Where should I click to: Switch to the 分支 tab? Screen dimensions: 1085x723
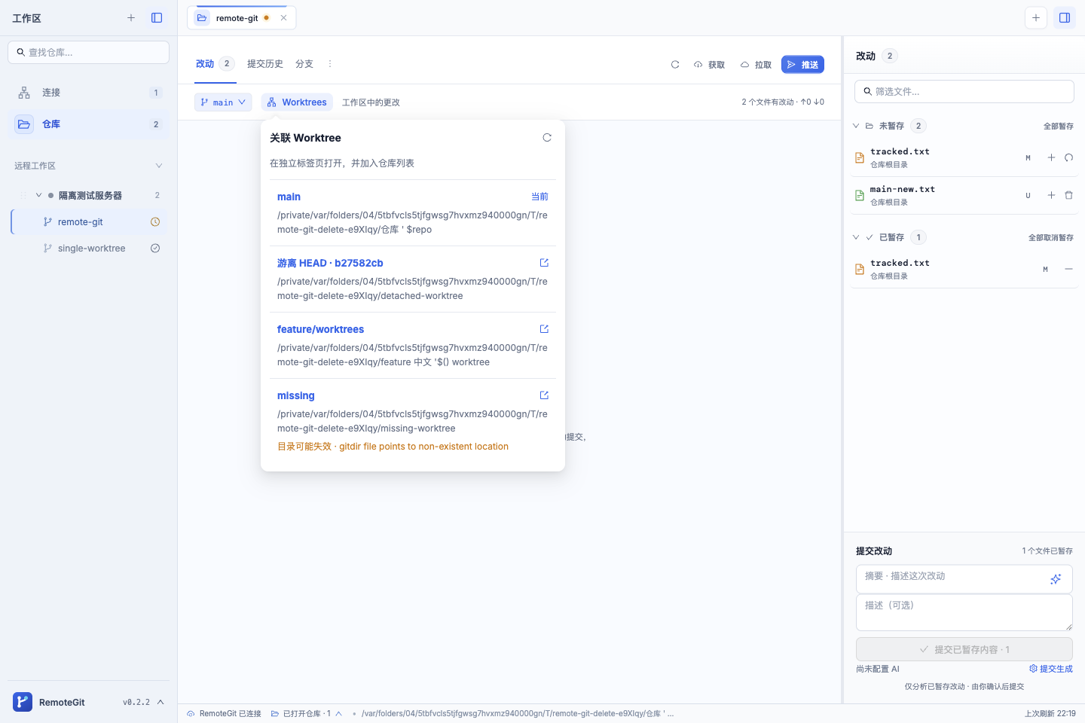[x=304, y=64]
